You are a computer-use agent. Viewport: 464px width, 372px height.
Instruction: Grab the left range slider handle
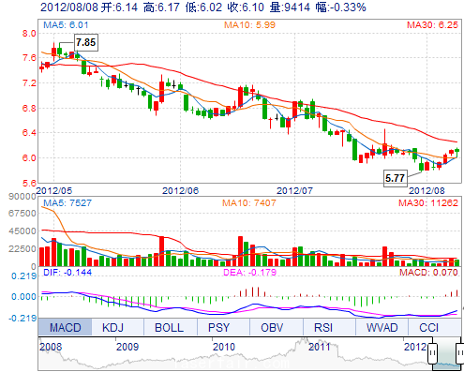point(433,353)
